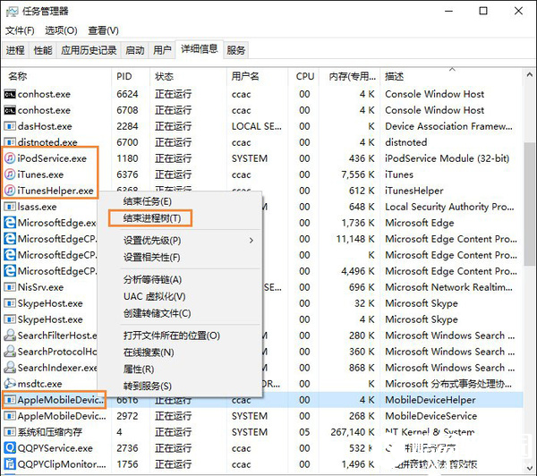The height and width of the screenshot is (476, 537).
Task: Switch to the 性能 tab
Action: (x=43, y=50)
